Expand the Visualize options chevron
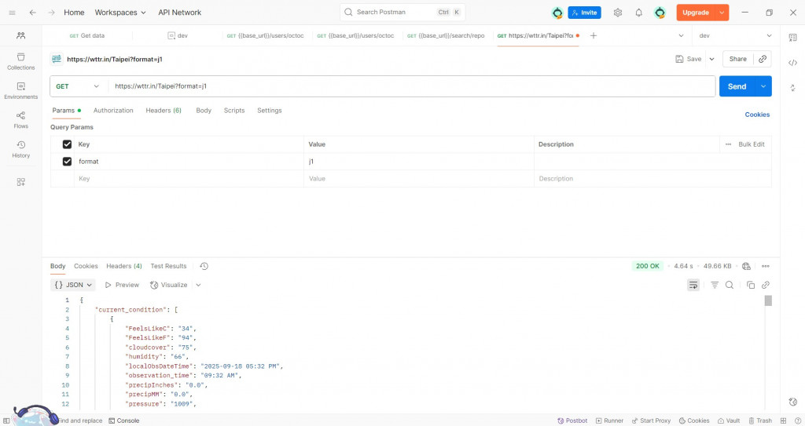The height and width of the screenshot is (426, 805). pos(198,285)
